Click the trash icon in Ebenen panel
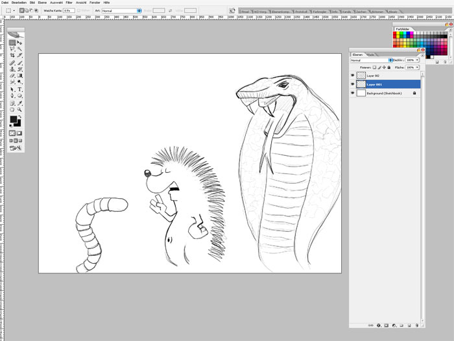Image resolution: width=454 pixels, height=341 pixels. (x=415, y=324)
